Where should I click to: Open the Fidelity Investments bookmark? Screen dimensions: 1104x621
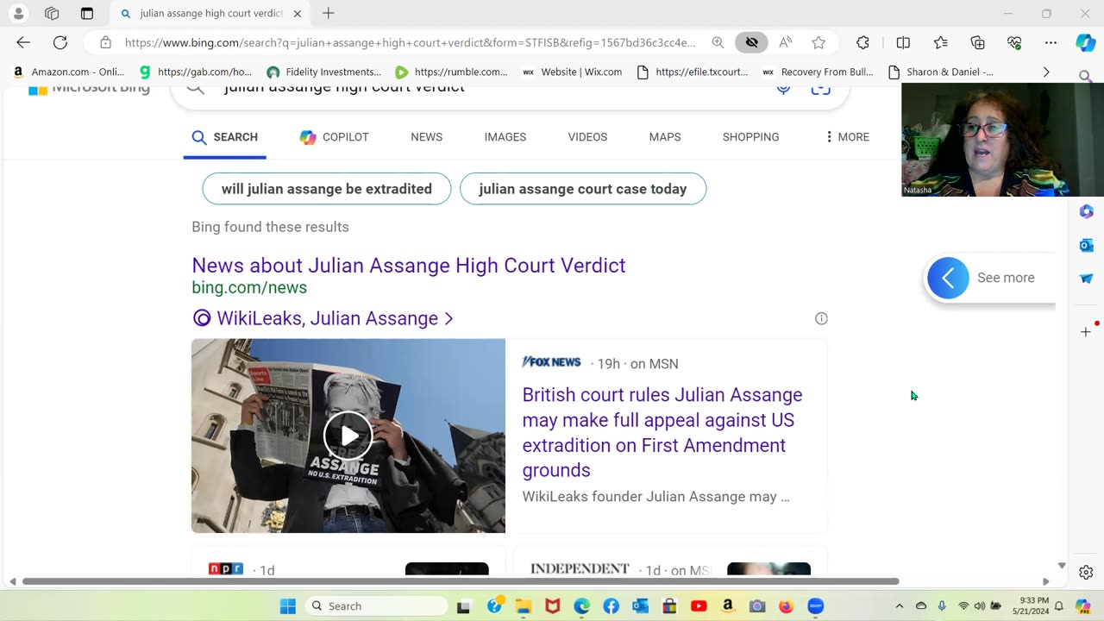(x=324, y=72)
